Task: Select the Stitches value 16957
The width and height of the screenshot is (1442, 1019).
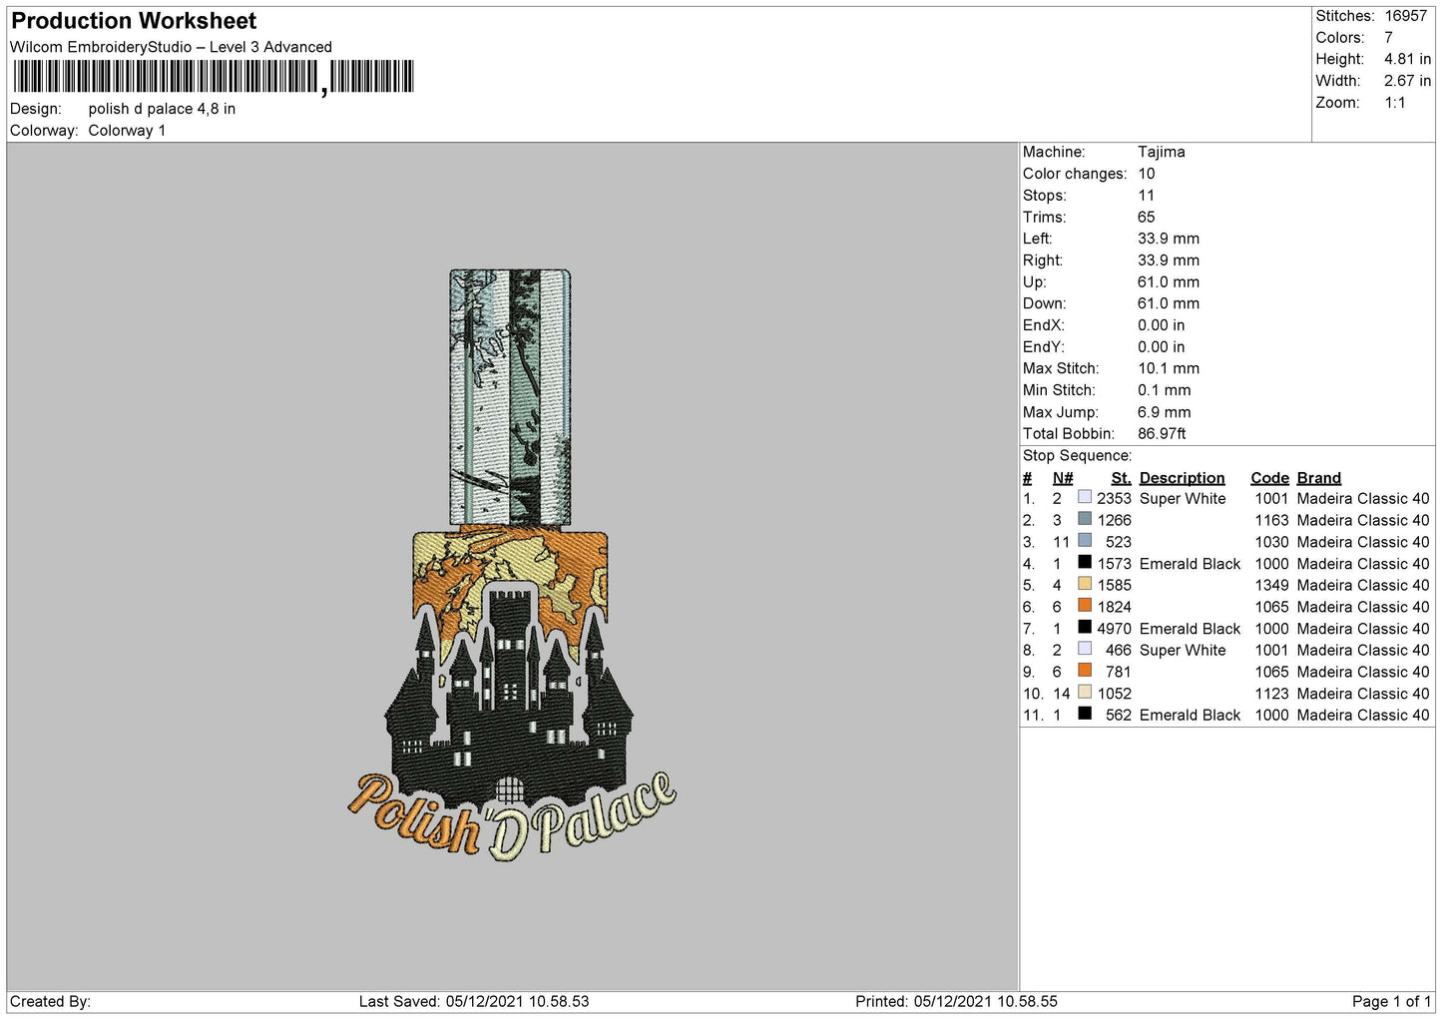Action: [x=1405, y=16]
